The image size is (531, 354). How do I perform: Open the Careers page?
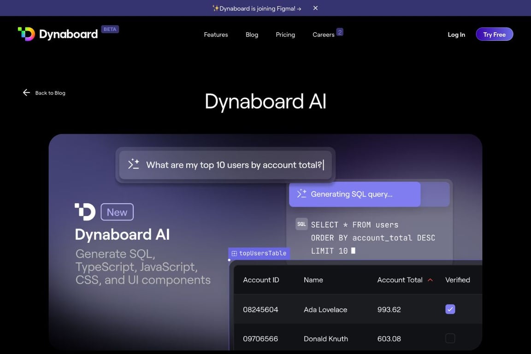tap(324, 35)
